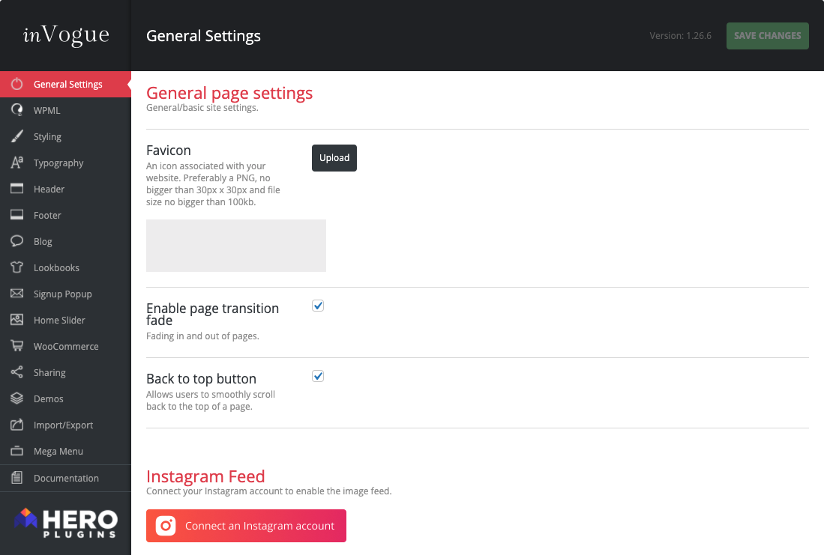Viewport: 824px width, 555px height.
Task: Click the WPML globe icon in sidebar
Action: (16, 110)
